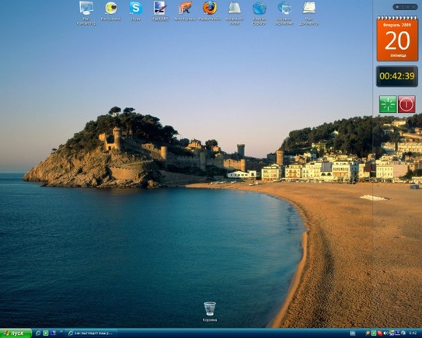This screenshot has width=422, height=338.
Task: Launch Internet Explorer from Quick Launch
Action: point(38,333)
